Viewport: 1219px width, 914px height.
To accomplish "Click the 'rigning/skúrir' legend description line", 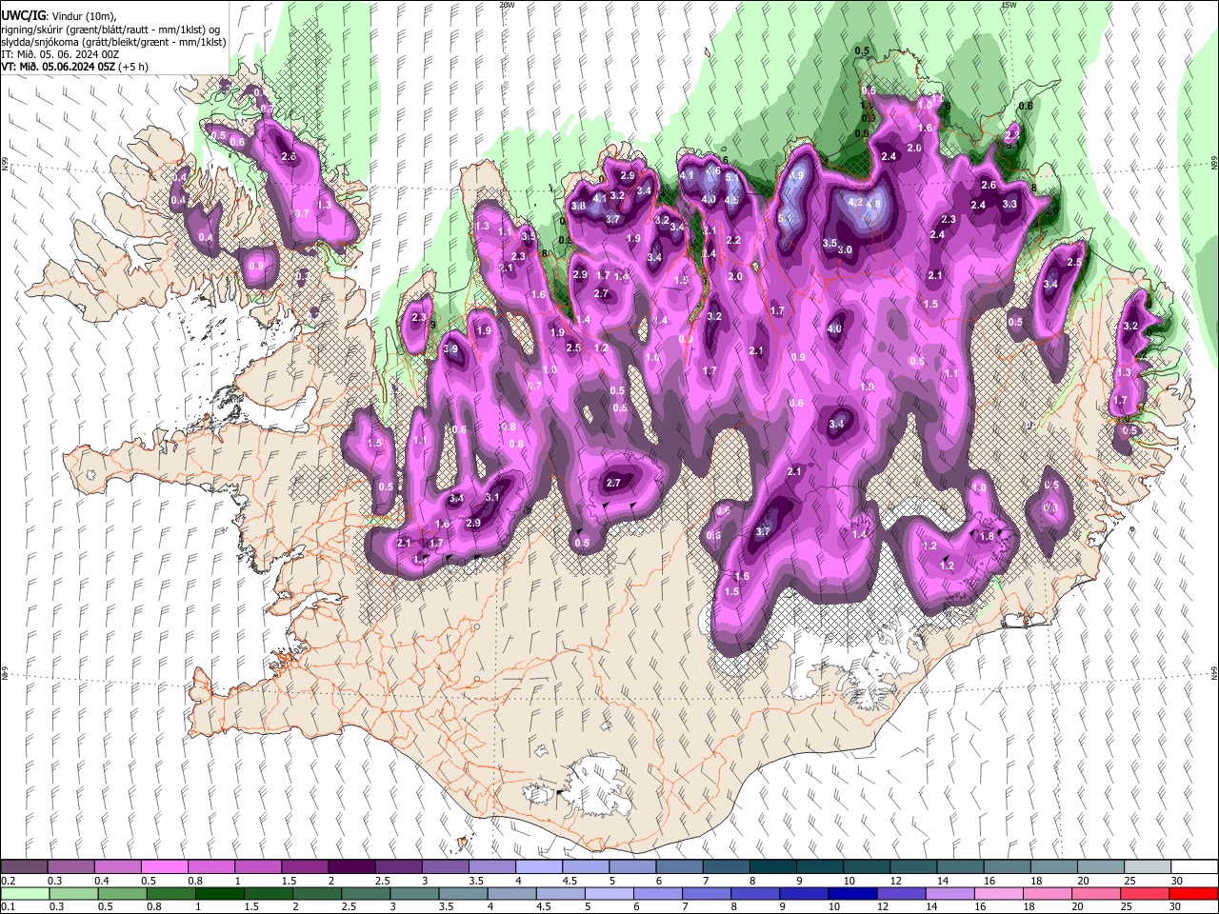I will [x=111, y=30].
